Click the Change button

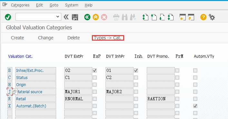(x=46, y=38)
